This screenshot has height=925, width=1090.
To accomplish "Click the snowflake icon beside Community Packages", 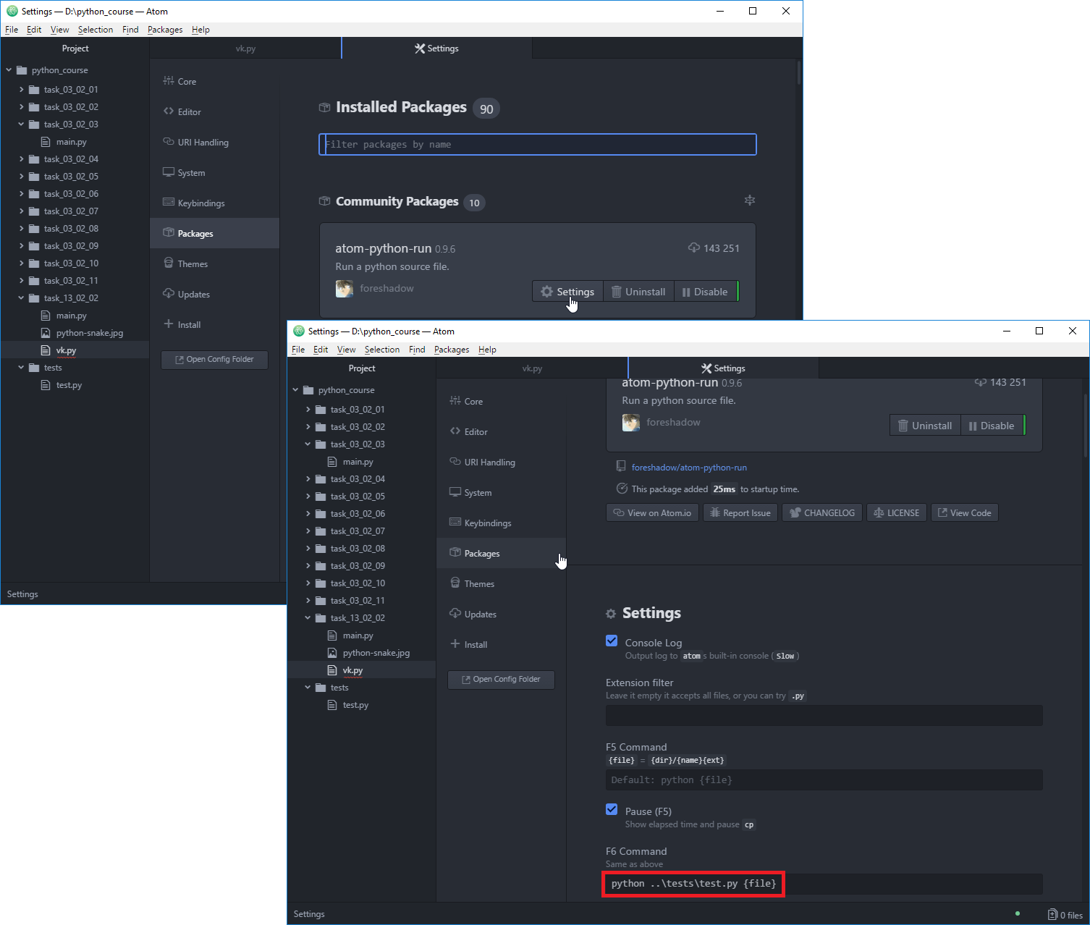I will [749, 200].
